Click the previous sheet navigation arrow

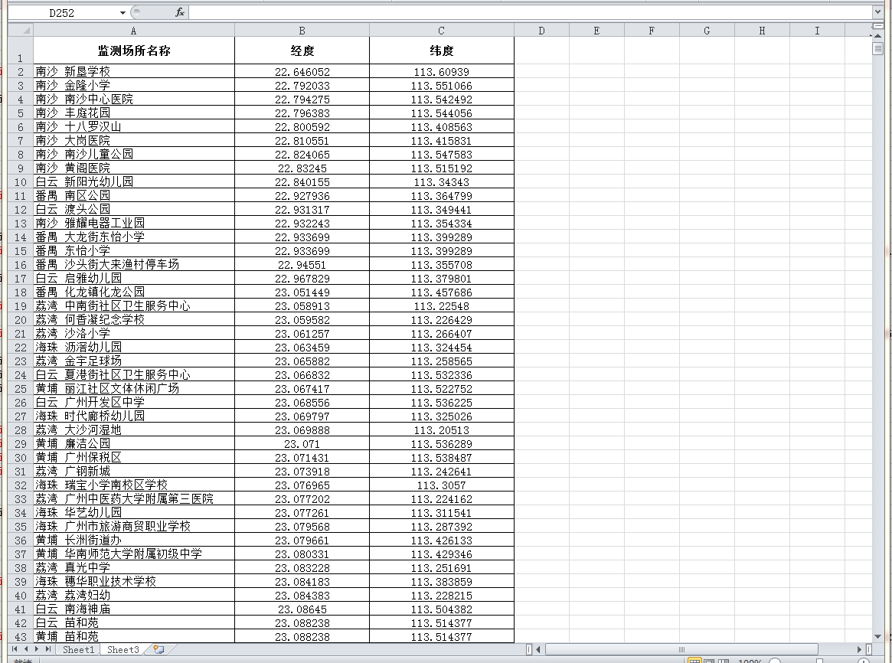click(x=25, y=648)
